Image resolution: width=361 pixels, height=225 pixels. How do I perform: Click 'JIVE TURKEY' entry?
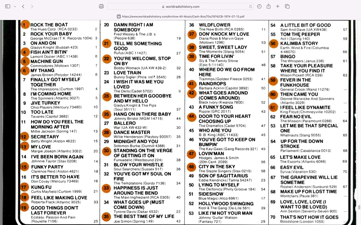point(45,103)
